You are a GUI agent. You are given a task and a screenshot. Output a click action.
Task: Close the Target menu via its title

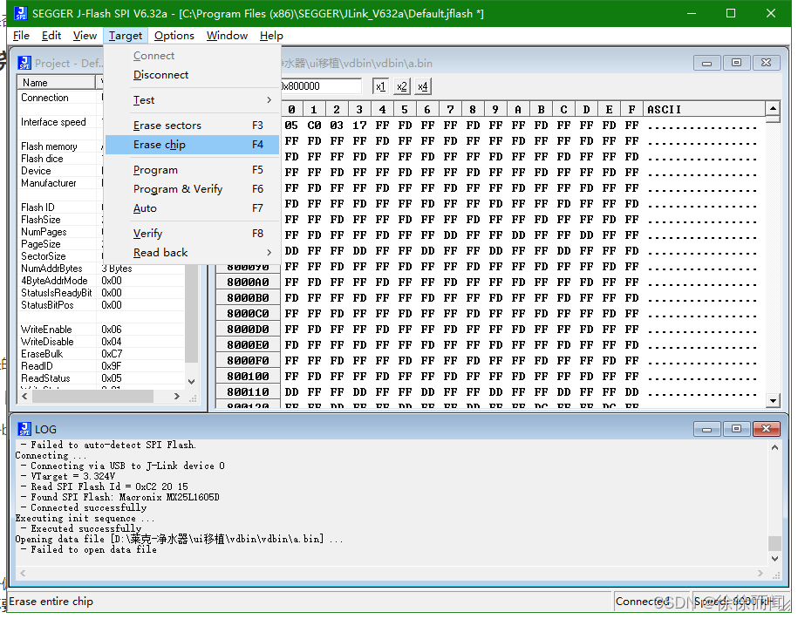[126, 36]
